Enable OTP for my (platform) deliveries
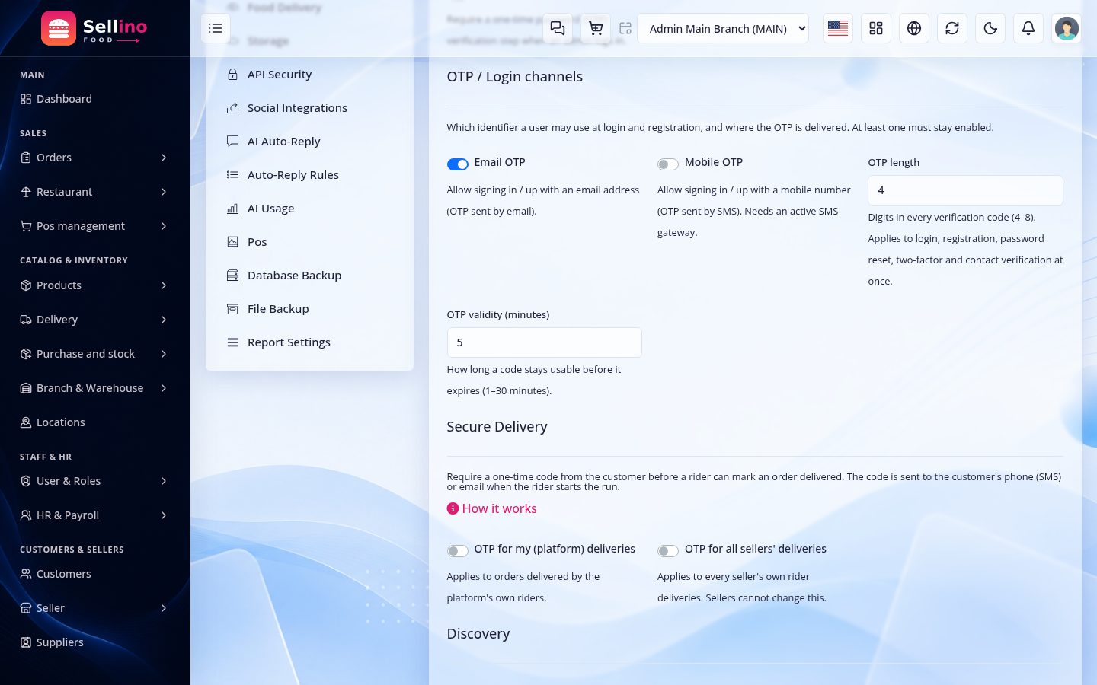This screenshot has height=685, width=1097. point(458,551)
